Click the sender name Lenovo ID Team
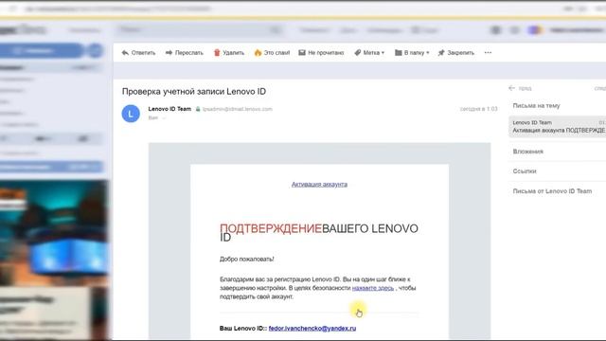Image resolution: width=606 pixels, height=341 pixels. (x=169, y=109)
